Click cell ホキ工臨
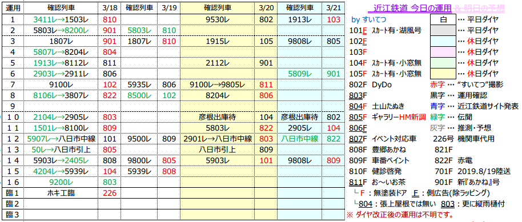This screenshot has height=222, width=522. click(x=61, y=192)
